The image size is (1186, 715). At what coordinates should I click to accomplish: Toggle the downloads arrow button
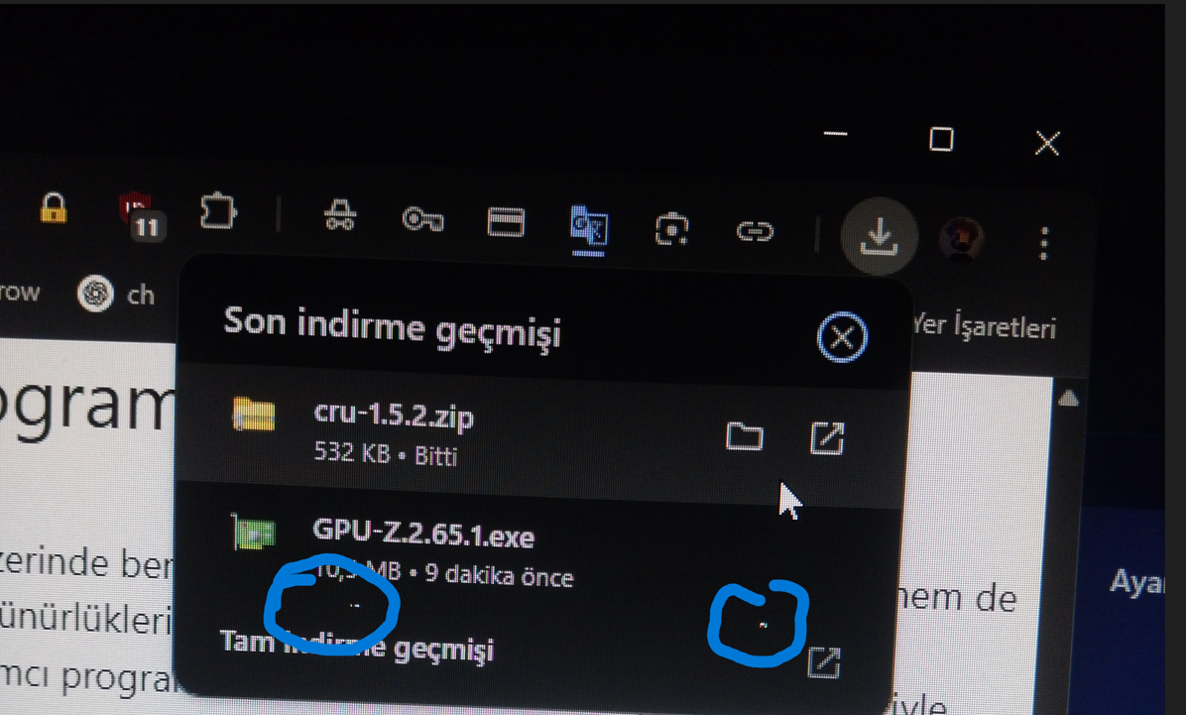click(x=879, y=236)
